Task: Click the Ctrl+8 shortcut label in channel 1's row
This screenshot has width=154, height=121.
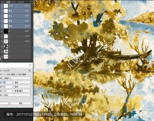Action: pyautogui.click(x=27, y=36)
